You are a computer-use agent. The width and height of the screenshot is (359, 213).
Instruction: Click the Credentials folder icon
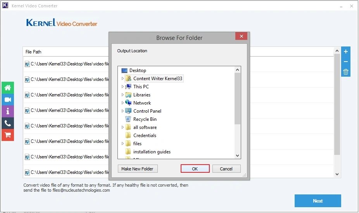128,135
